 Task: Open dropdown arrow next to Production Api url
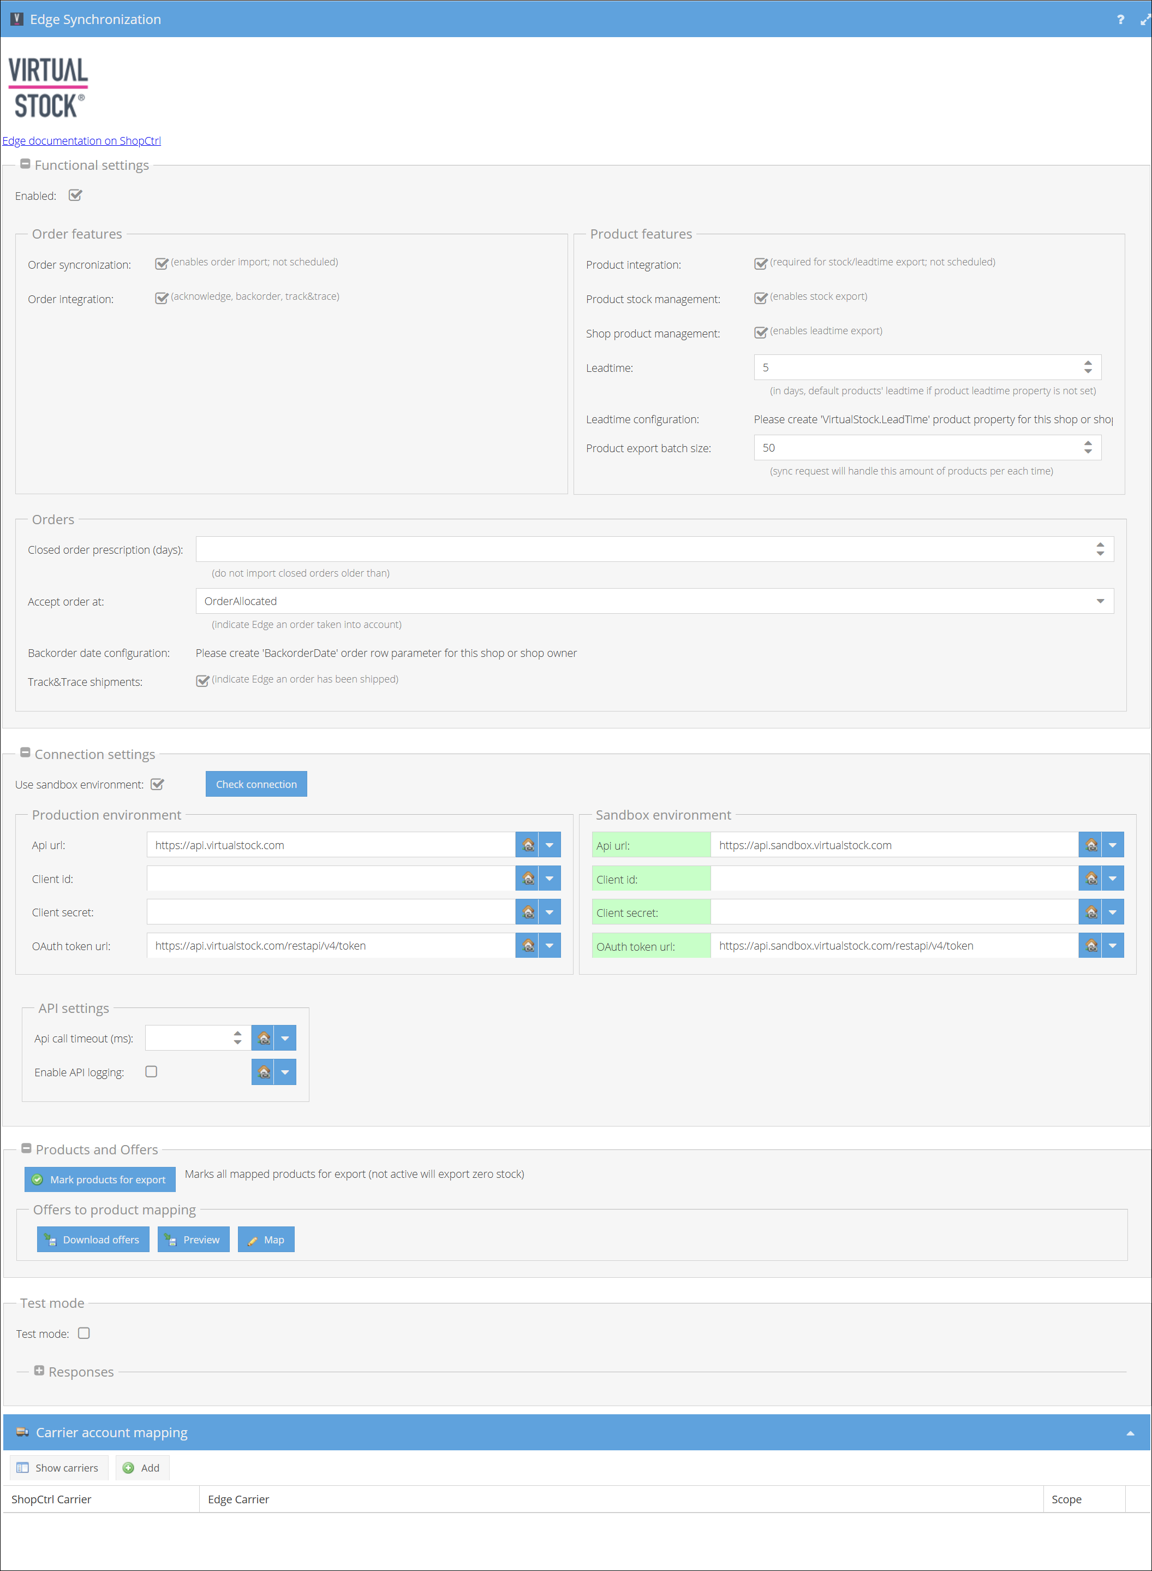(x=550, y=845)
